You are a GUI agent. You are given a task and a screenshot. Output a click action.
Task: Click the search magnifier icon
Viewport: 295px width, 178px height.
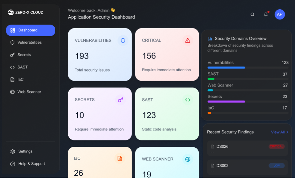click(253, 14)
